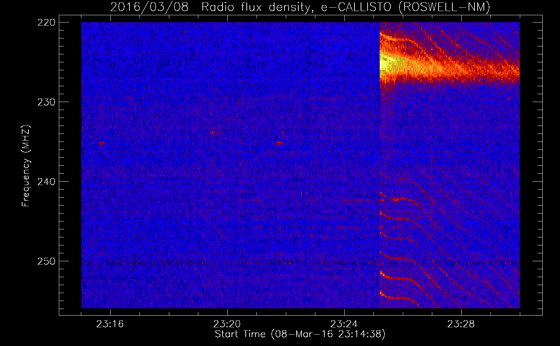Click the 23:28 time tick label
The height and width of the screenshot is (346, 560).
(x=461, y=324)
